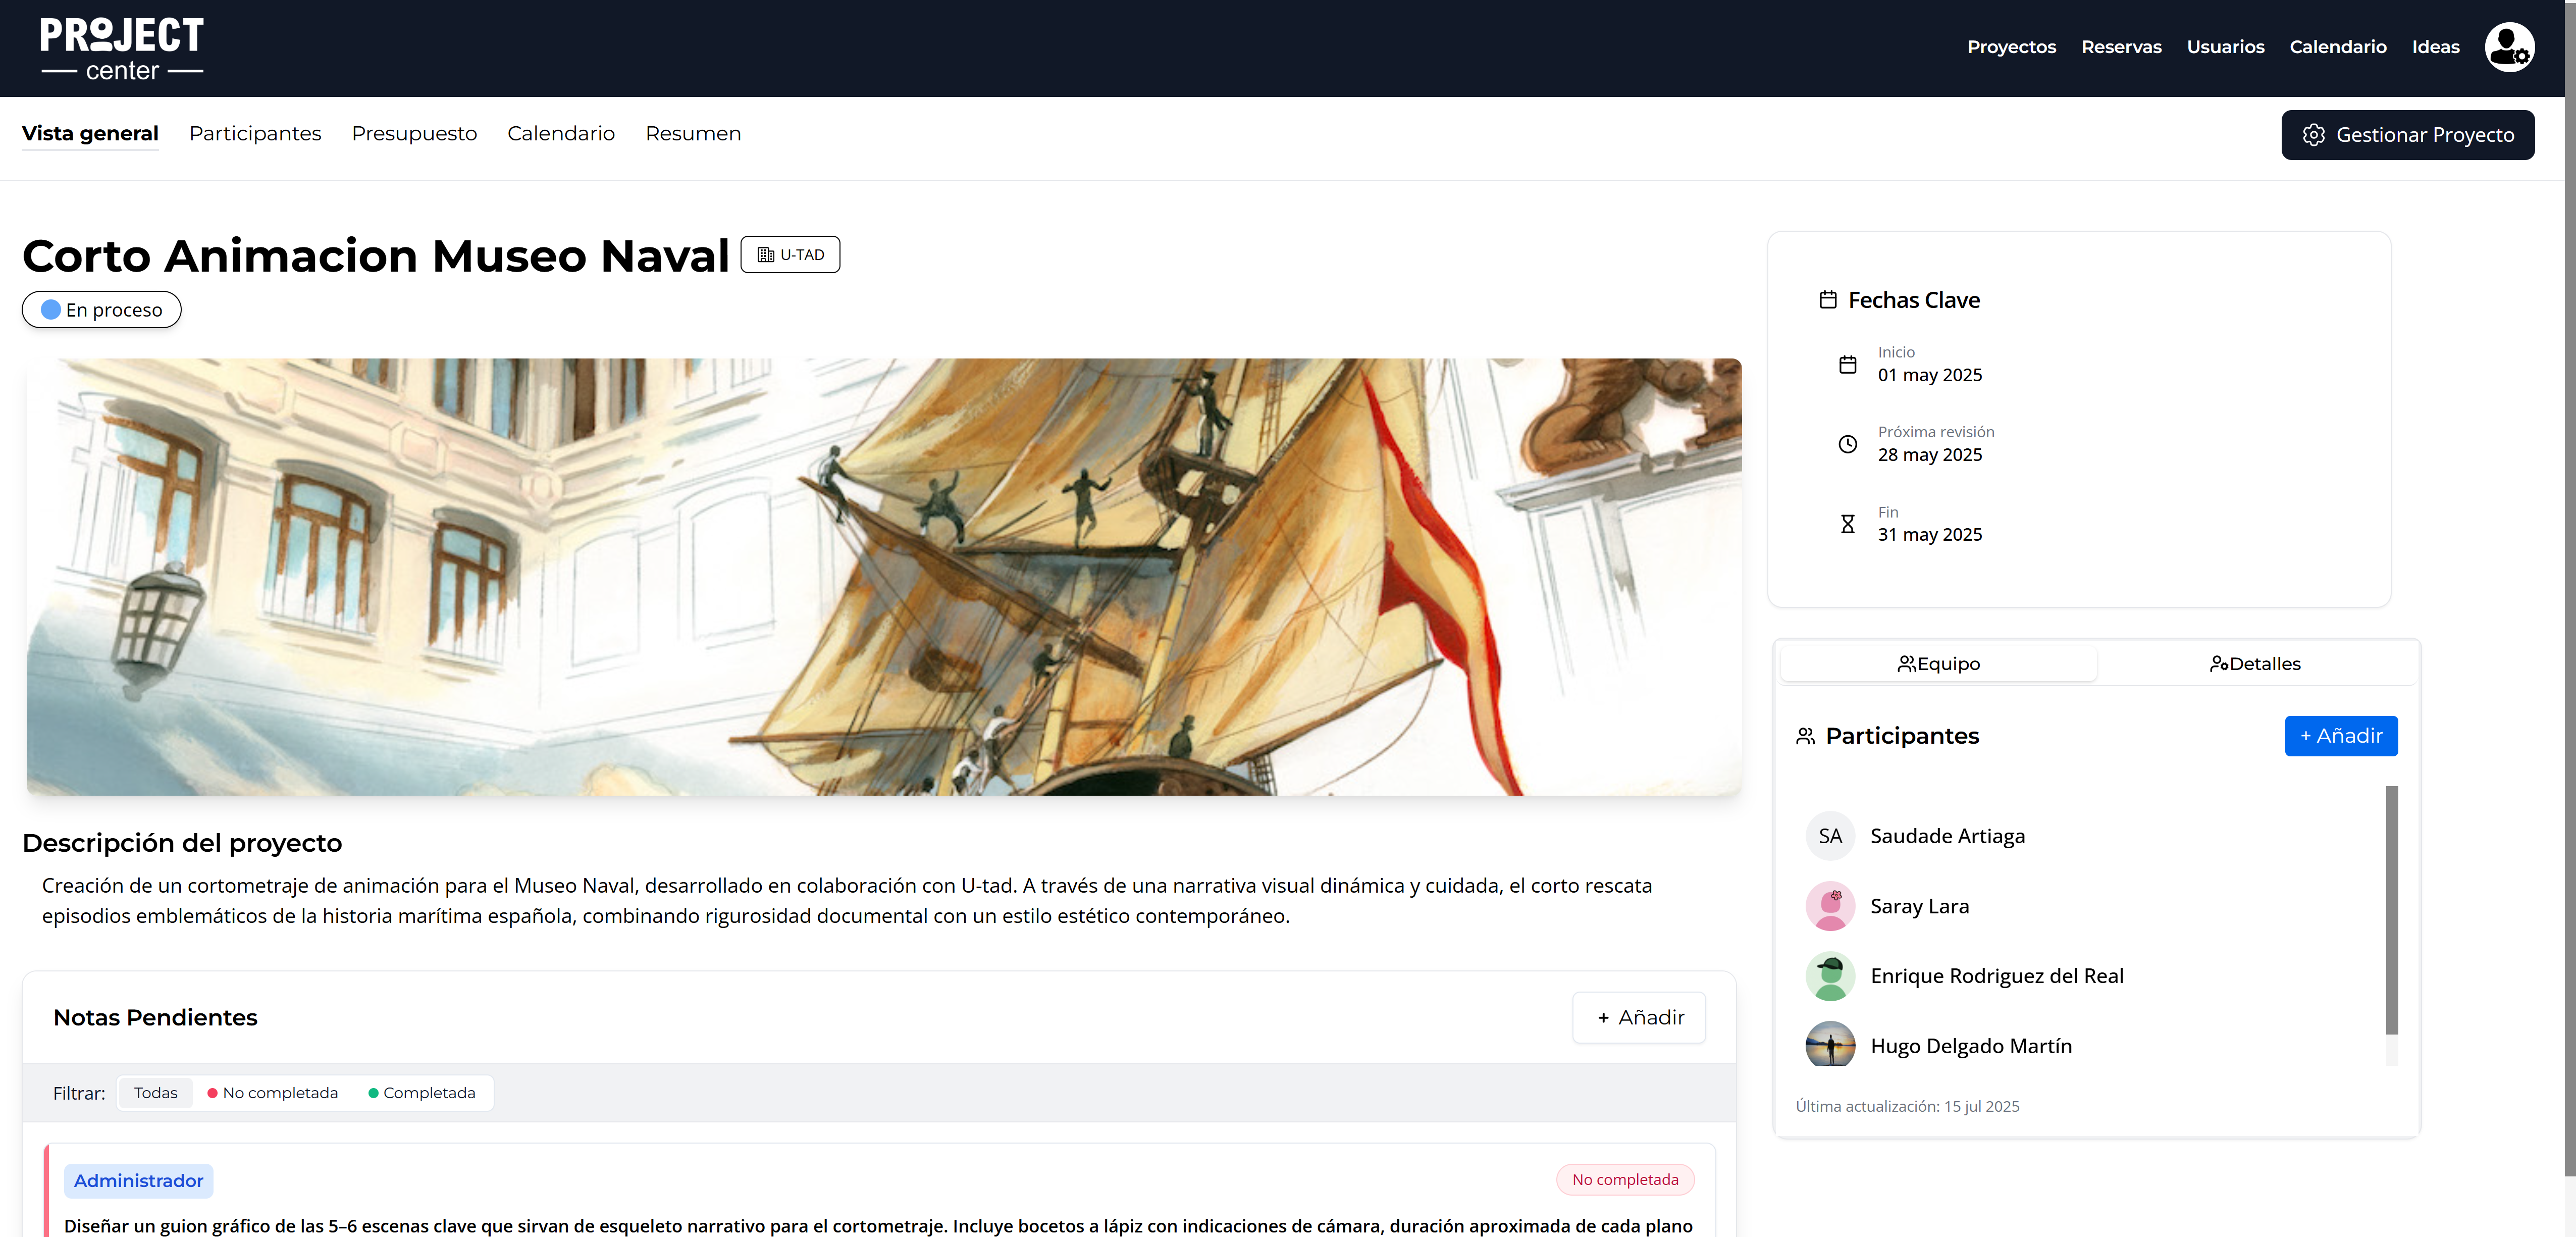Image resolution: width=2576 pixels, height=1237 pixels.
Task: Go to Ideas in the top navigation
Action: coord(2435,47)
